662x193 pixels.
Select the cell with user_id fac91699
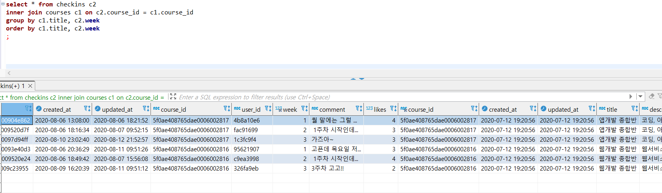(252, 130)
